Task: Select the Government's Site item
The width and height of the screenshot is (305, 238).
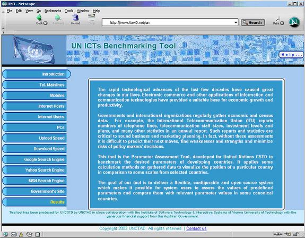Action: click(34, 191)
